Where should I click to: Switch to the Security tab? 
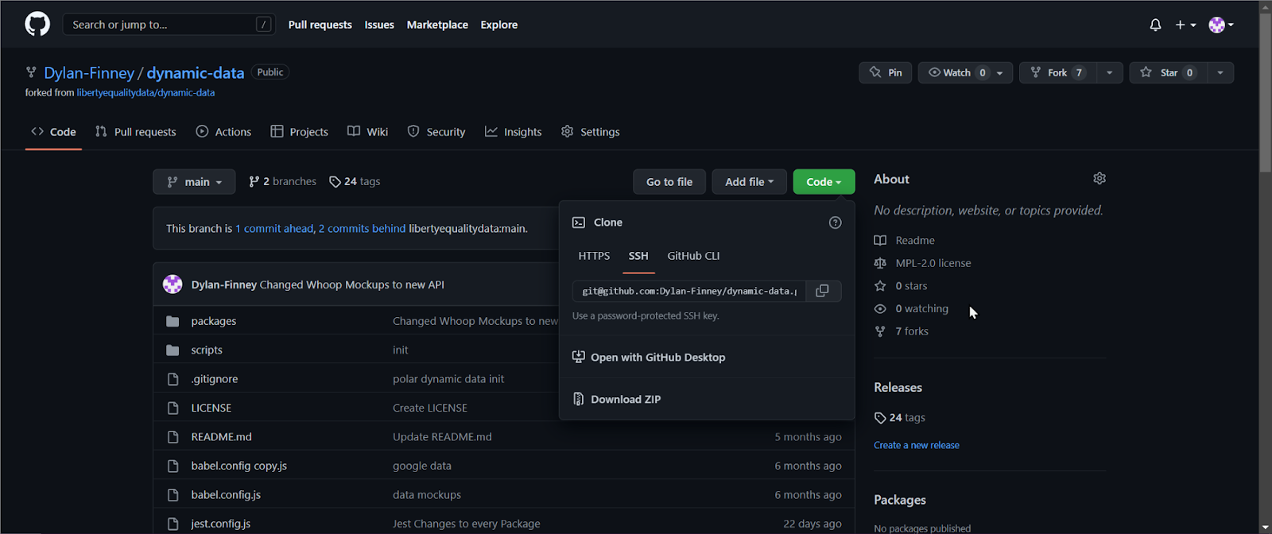coord(436,132)
